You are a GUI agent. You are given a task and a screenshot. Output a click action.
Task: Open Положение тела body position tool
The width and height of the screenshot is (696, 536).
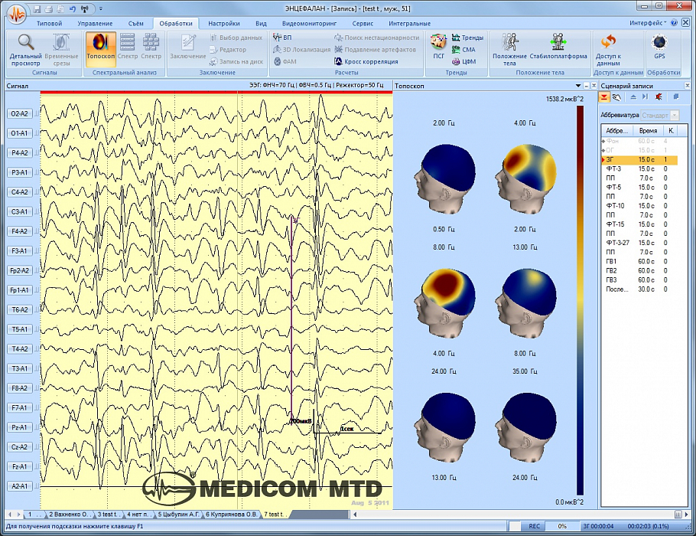point(509,46)
